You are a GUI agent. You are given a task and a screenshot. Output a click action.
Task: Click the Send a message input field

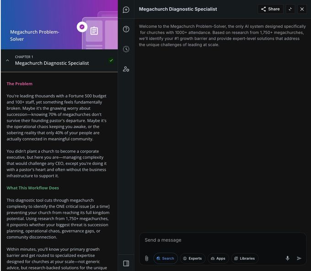pyautogui.click(x=223, y=240)
